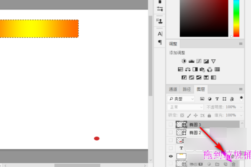This screenshot has width=251, height=167.
Task: Add a Selective Color adjustment
Action: [x=206, y=78]
